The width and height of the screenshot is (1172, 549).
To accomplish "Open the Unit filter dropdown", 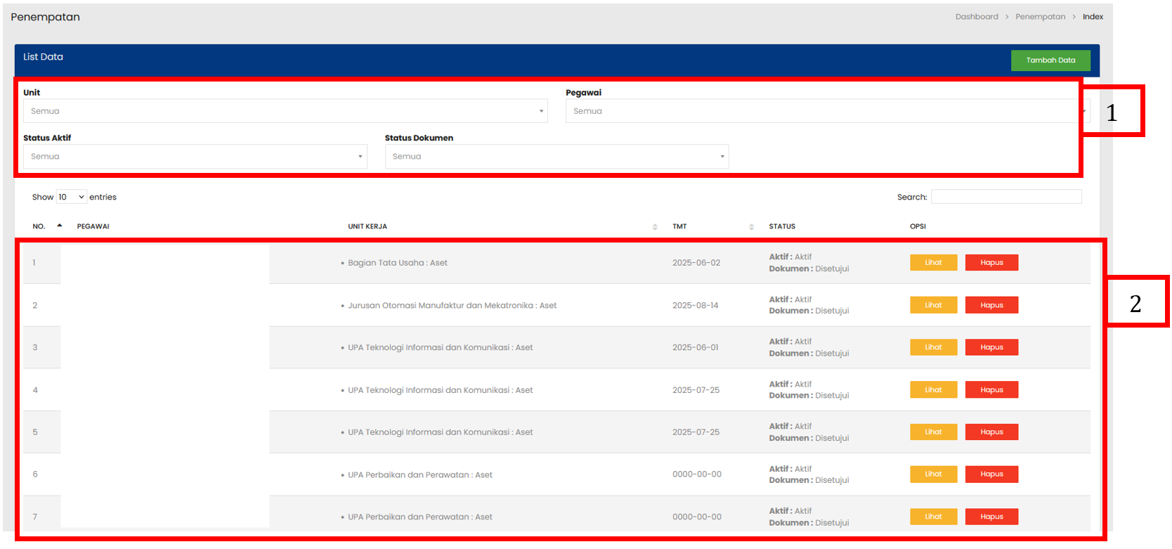I will coord(285,111).
